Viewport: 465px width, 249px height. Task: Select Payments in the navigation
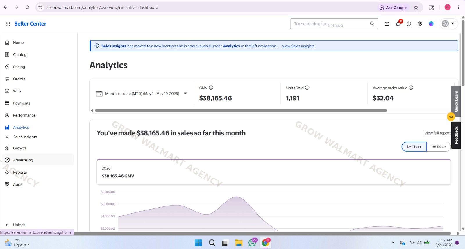[22, 103]
